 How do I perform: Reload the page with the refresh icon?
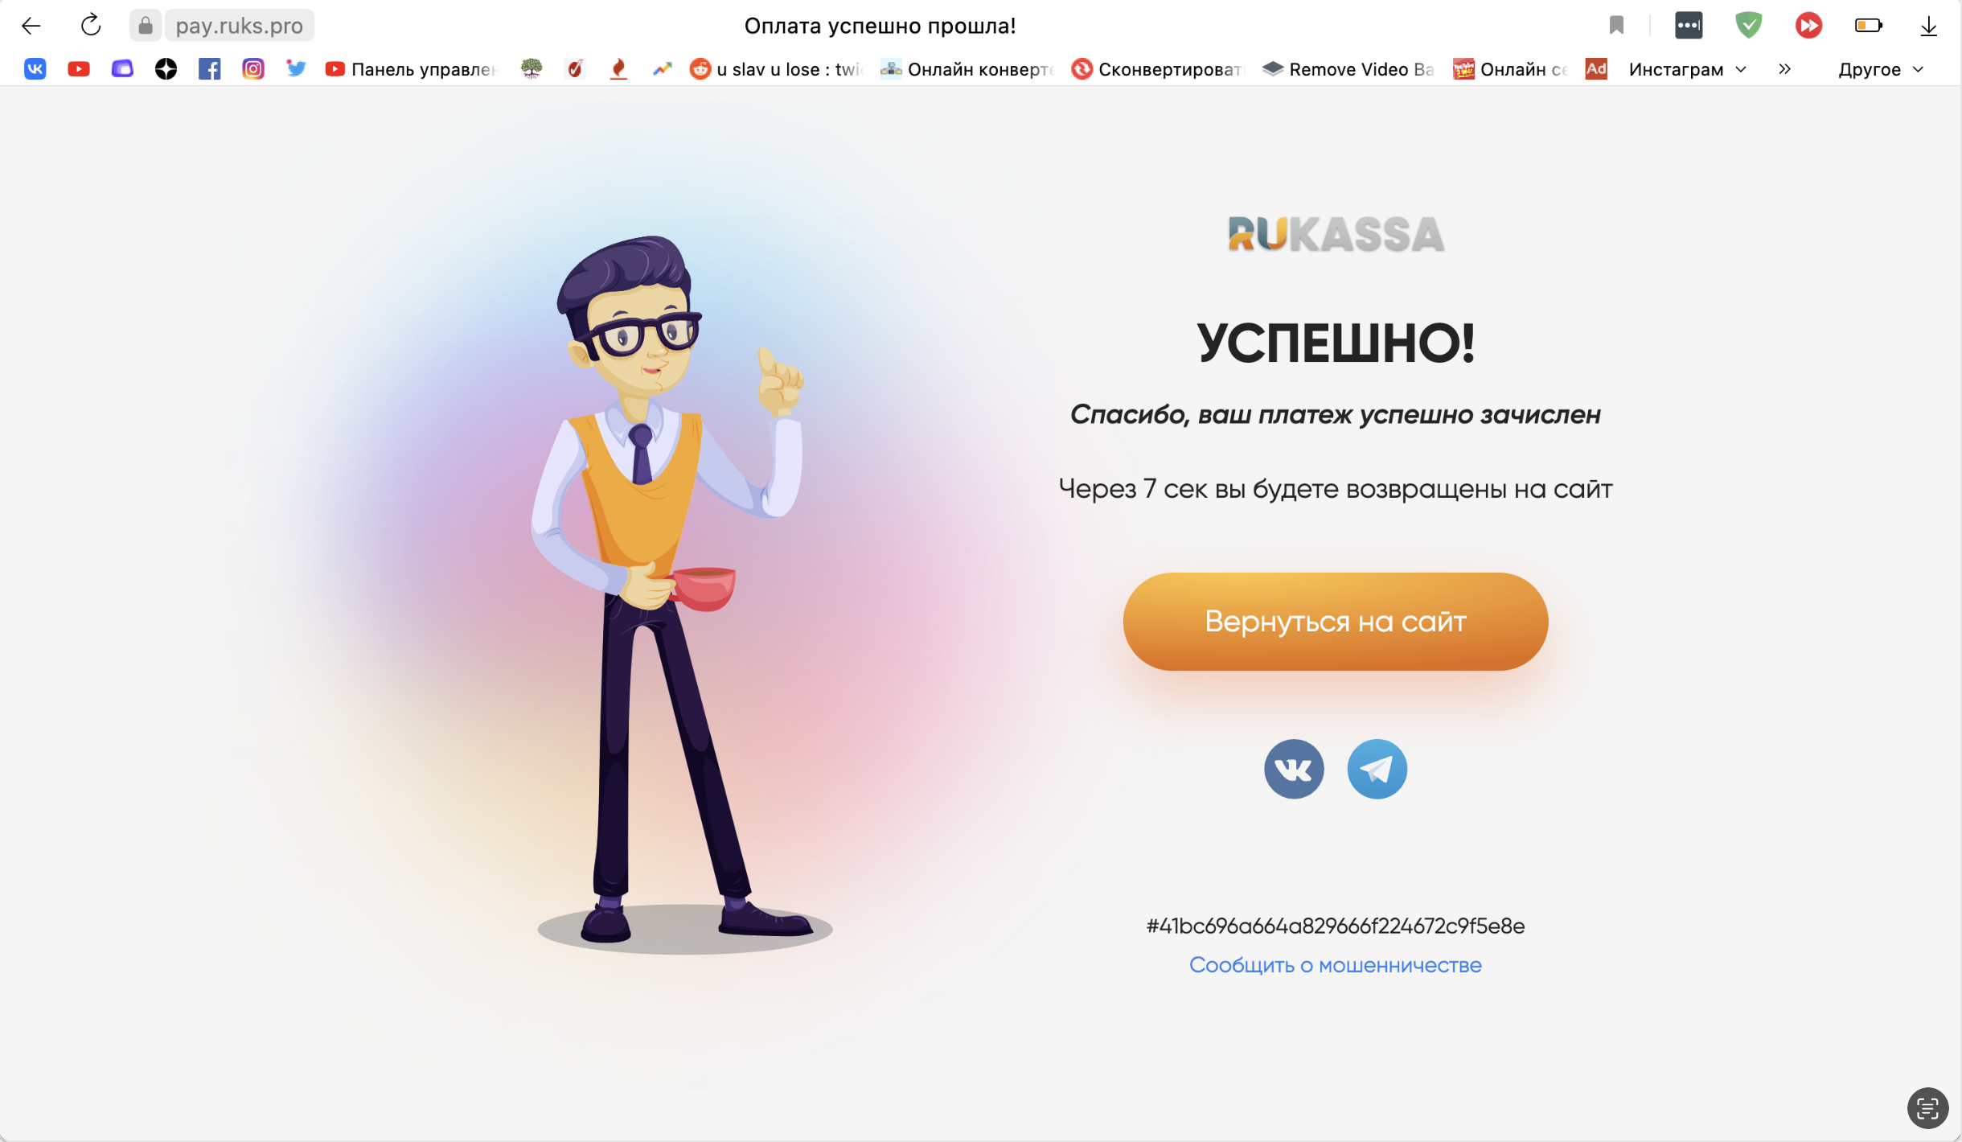tap(91, 26)
